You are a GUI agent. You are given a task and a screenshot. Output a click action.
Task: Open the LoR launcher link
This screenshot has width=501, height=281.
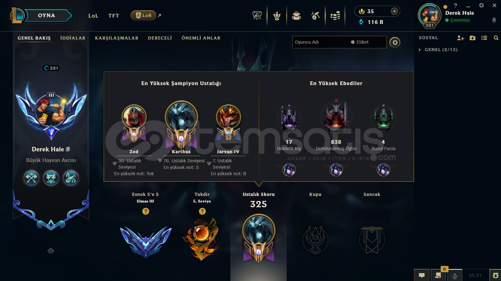(144, 15)
